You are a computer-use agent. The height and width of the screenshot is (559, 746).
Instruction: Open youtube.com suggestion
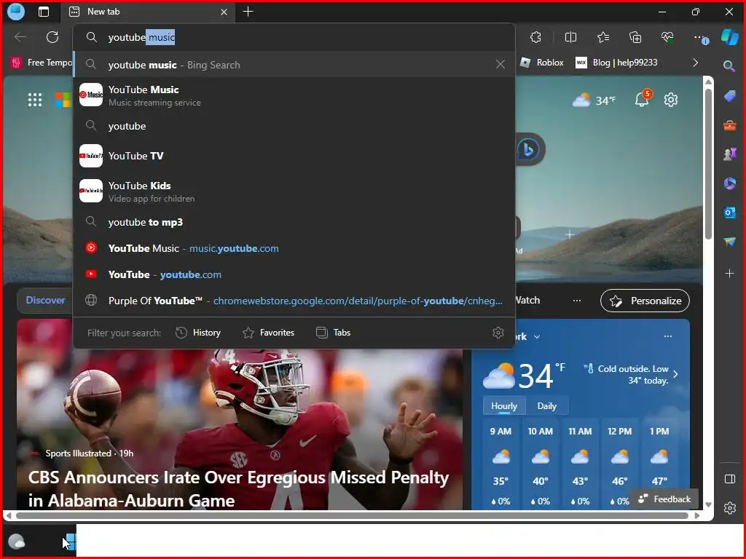tap(294, 274)
